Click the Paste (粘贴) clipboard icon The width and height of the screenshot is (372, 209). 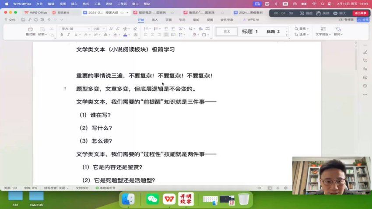pyautogui.click(x=42, y=29)
